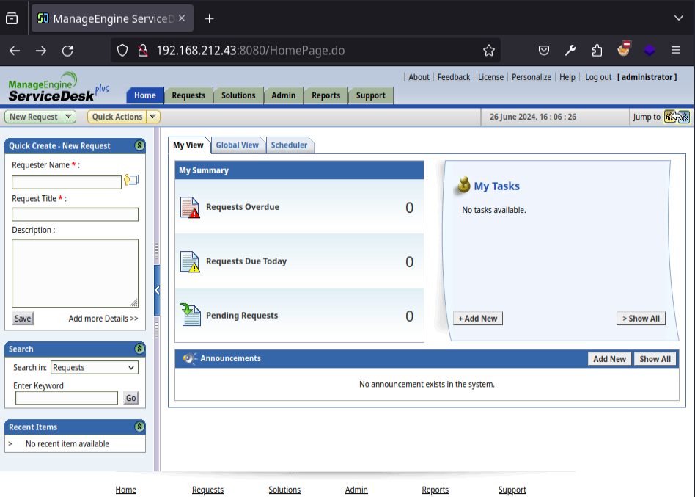Collapse the Recent Items panel

coord(139,427)
